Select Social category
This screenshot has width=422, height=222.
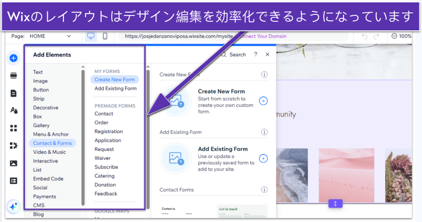[40, 188]
